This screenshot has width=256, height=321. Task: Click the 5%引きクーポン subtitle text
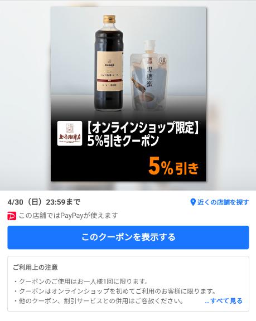pyautogui.click(x=123, y=141)
